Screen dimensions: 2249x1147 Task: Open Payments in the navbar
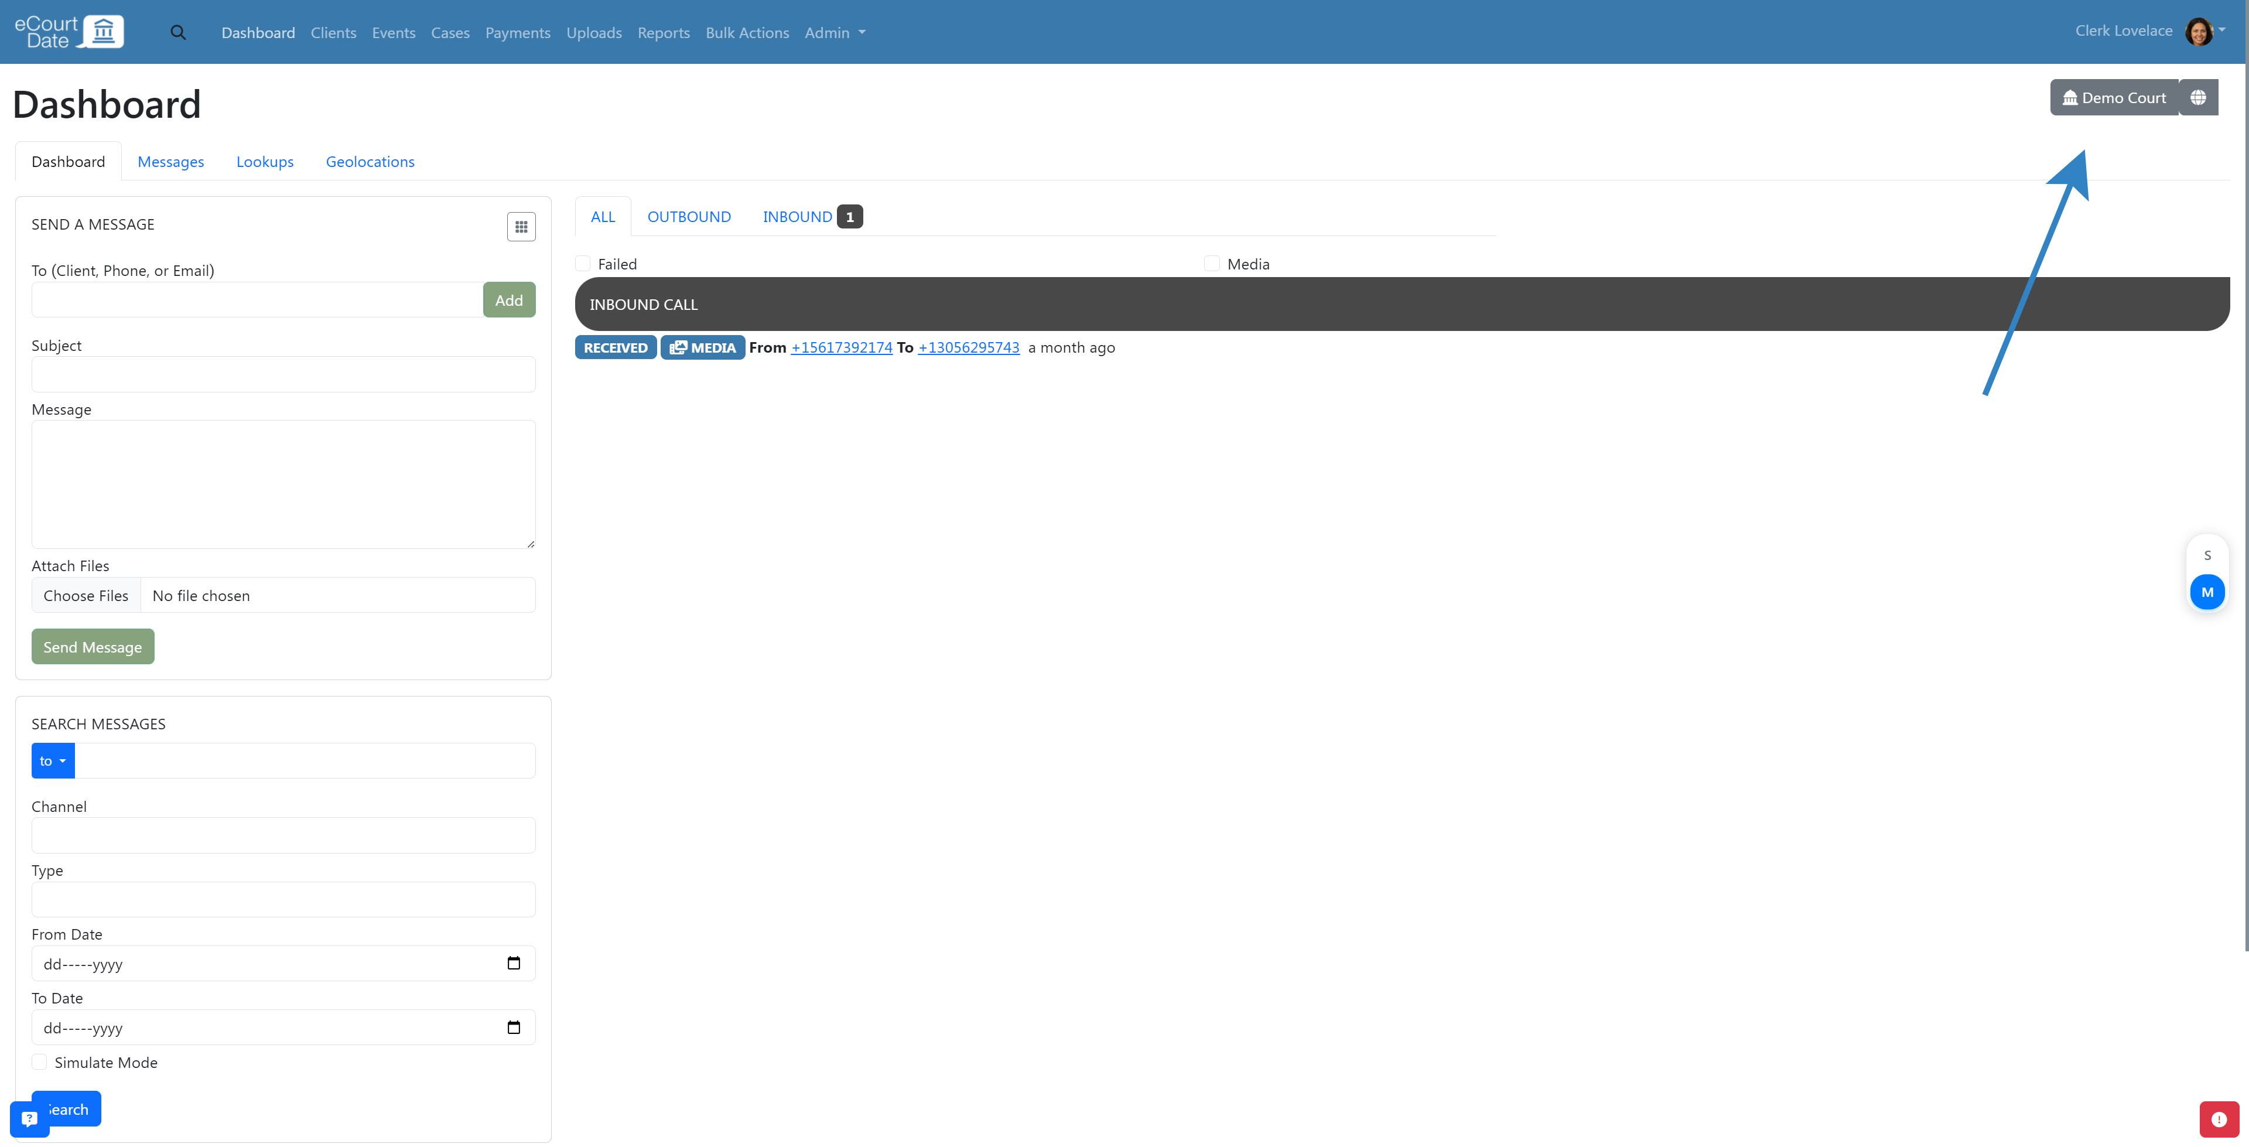tap(518, 32)
